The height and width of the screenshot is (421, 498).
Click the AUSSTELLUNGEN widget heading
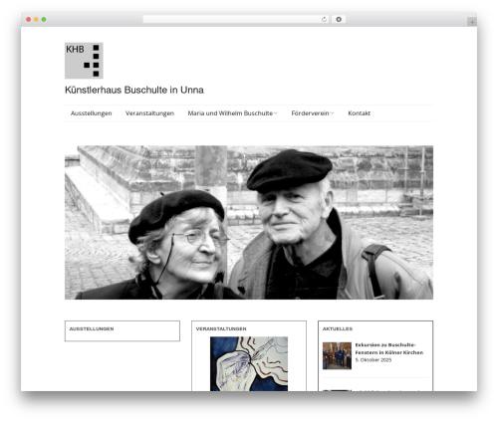(x=92, y=328)
